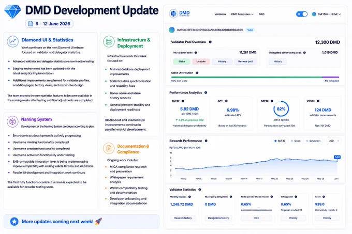Click the 'More updates coming next week!' text
This screenshot has width=352, height=234.
click(x=57, y=222)
